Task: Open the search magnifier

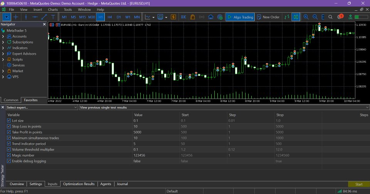Action: tap(330, 17)
